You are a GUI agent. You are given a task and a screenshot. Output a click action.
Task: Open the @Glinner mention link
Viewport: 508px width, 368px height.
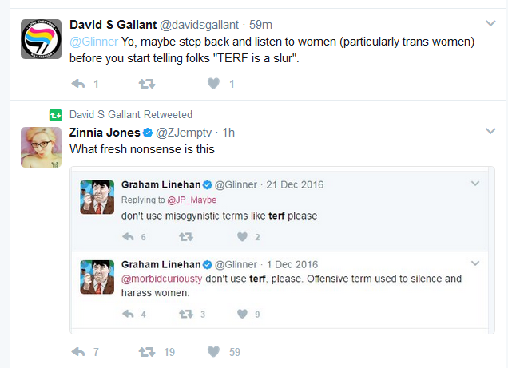(x=93, y=42)
